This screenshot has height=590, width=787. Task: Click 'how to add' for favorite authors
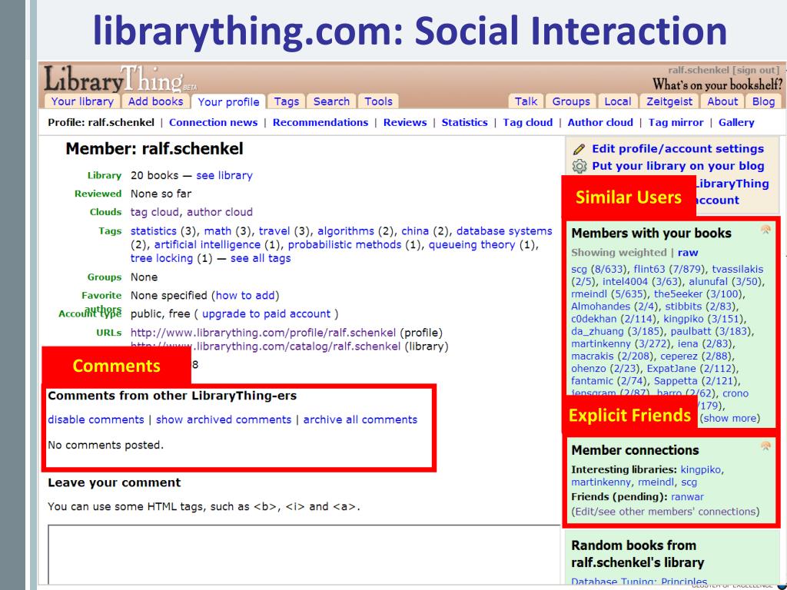pyautogui.click(x=245, y=296)
